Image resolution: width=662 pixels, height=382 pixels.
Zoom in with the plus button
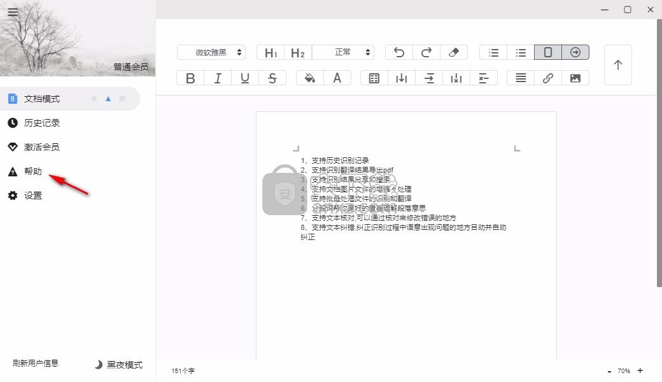640,371
